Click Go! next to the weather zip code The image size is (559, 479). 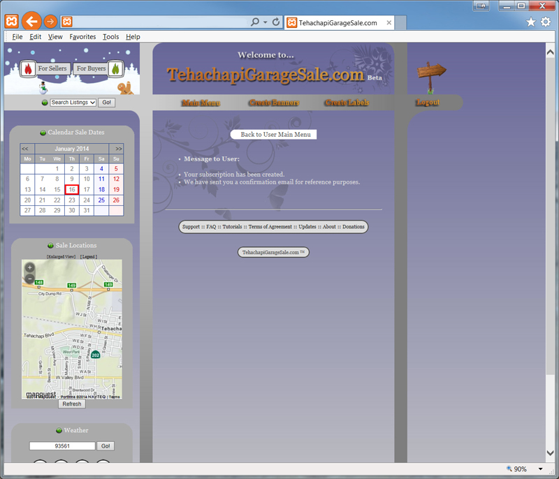106,446
